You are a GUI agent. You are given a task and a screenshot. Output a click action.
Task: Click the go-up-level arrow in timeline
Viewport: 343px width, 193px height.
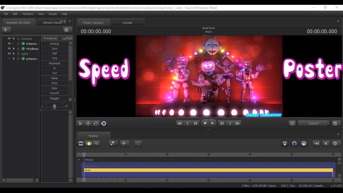coord(138,144)
